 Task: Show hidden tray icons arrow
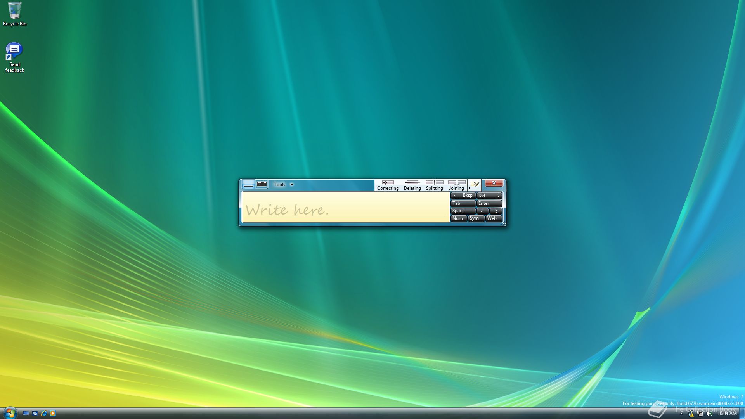click(x=681, y=414)
